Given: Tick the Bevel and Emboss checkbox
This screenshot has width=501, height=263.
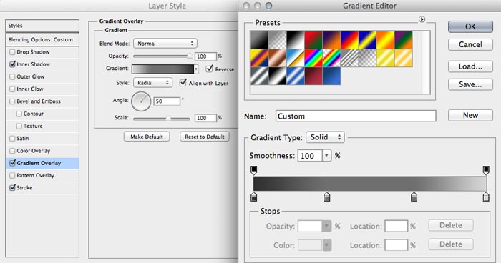Looking at the screenshot, I should pyautogui.click(x=12, y=101).
